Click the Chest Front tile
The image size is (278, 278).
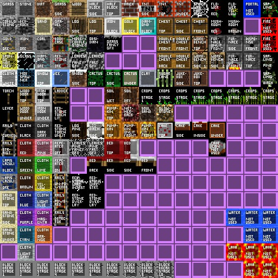tap(200, 26)
